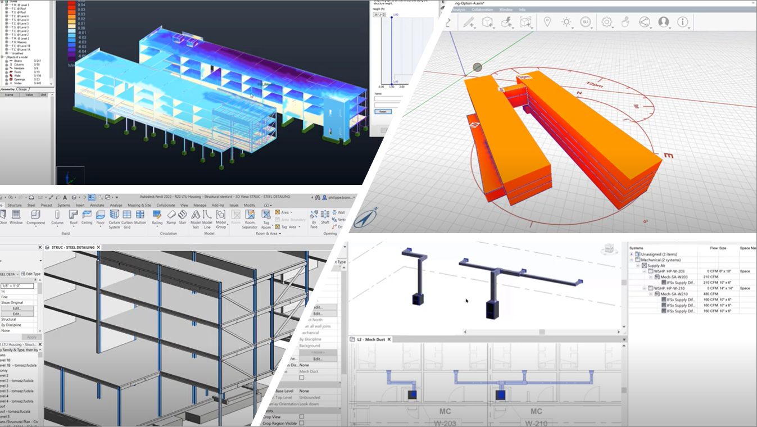Image resolution: width=757 pixels, height=427 pixels.
Task: Open the share icon in FormIt toolbar
Action: pyautogui.click(x=645, y=22)
